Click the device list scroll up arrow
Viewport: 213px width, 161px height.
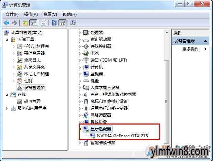coord(167,32)
